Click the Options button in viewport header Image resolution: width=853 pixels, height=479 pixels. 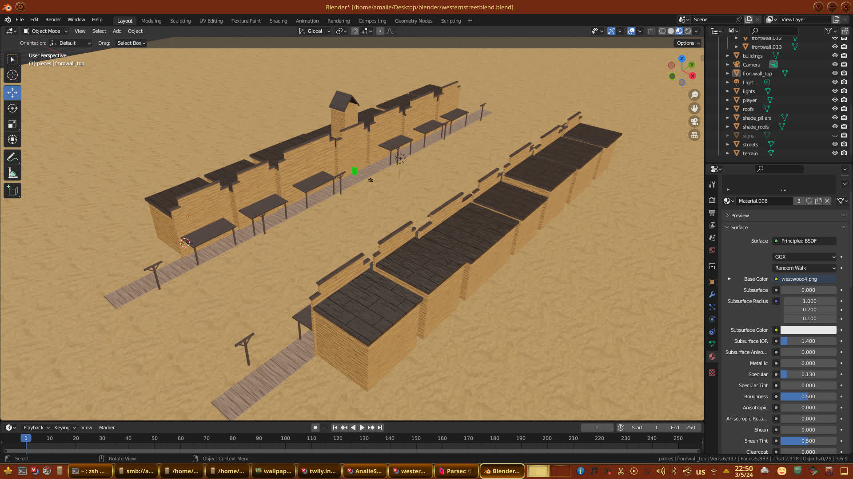pos(688,43)
